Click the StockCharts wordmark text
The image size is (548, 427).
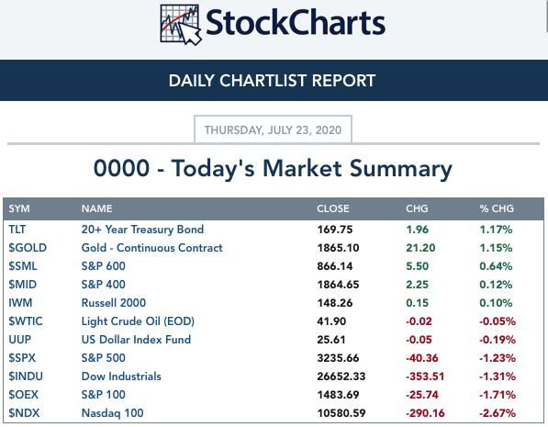click(x=296, y=23)
